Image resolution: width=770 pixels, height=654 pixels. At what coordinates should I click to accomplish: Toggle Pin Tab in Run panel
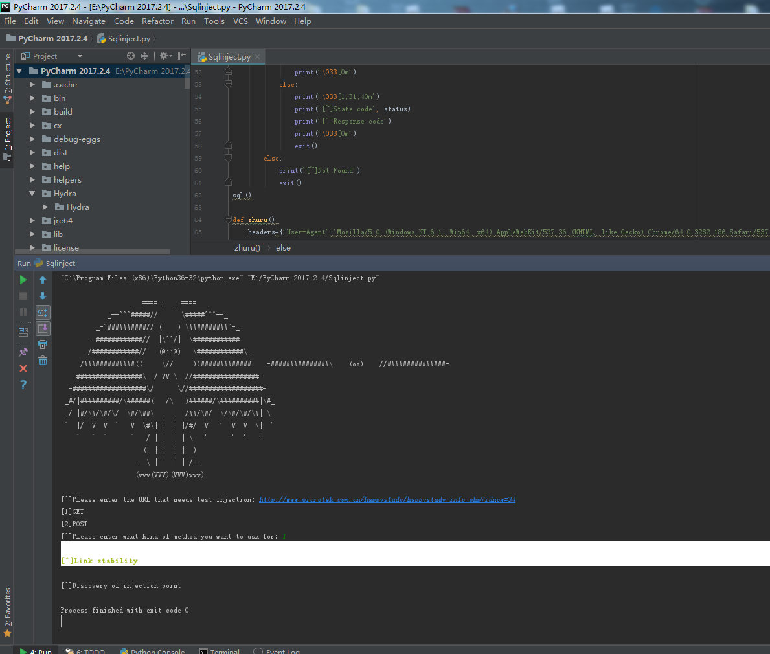[x=23, y=352]
